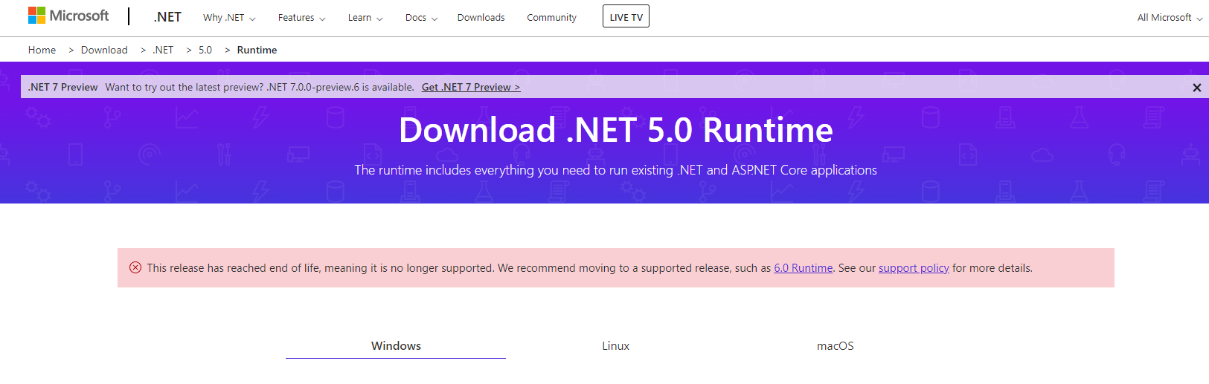Switch to the Linux tab
This screenshot has height=384, width=1209.
pos(615,346)
